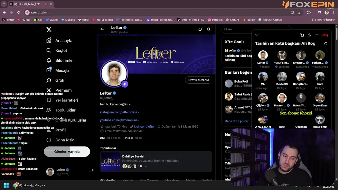Open Bildirimler notifications
This screenshot has width=338, height=190.
[60, 60]
